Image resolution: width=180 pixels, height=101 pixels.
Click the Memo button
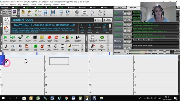98,20
